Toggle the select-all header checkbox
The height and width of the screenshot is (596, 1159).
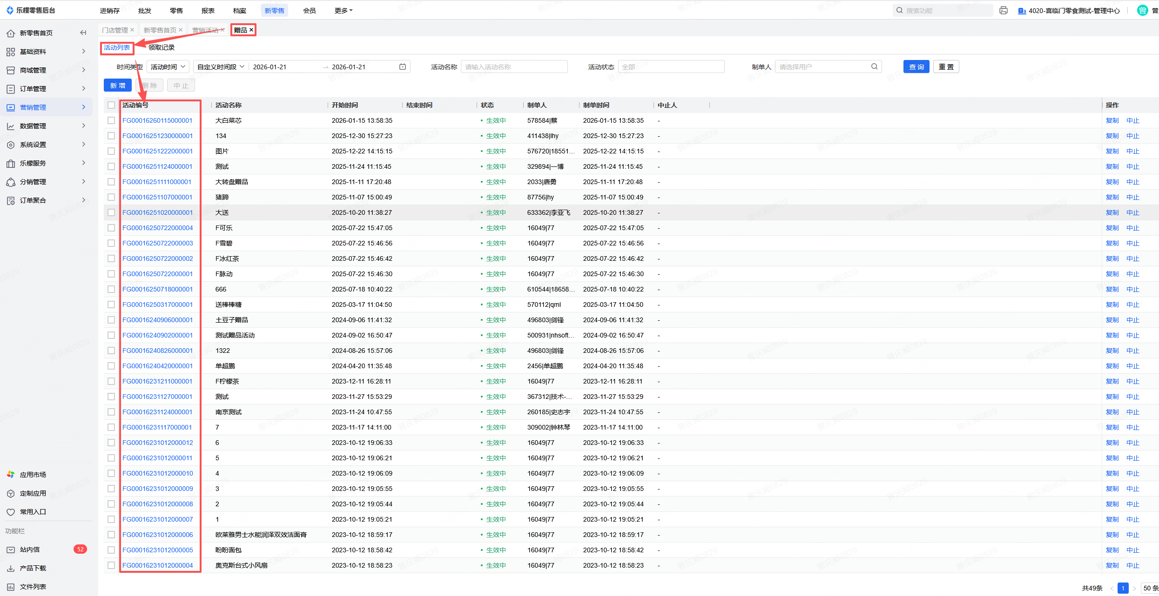click(x=111, y=105)
